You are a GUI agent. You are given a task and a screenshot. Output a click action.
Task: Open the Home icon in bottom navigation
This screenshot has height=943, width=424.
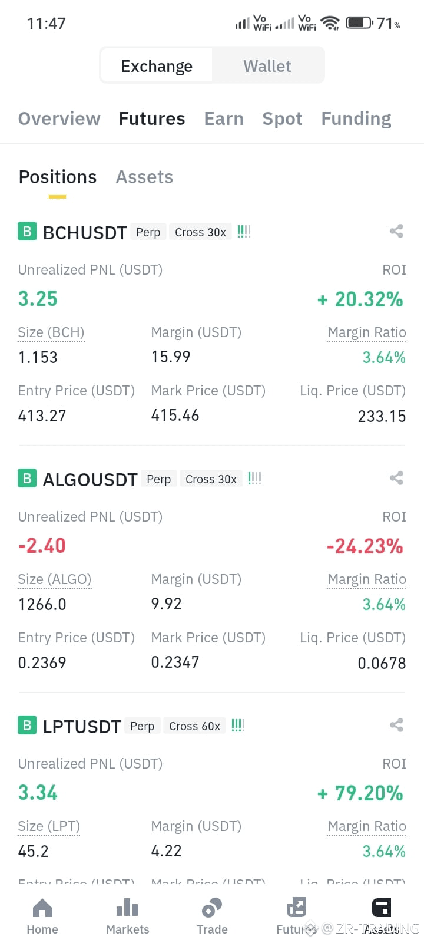click(x=42, y=908)
